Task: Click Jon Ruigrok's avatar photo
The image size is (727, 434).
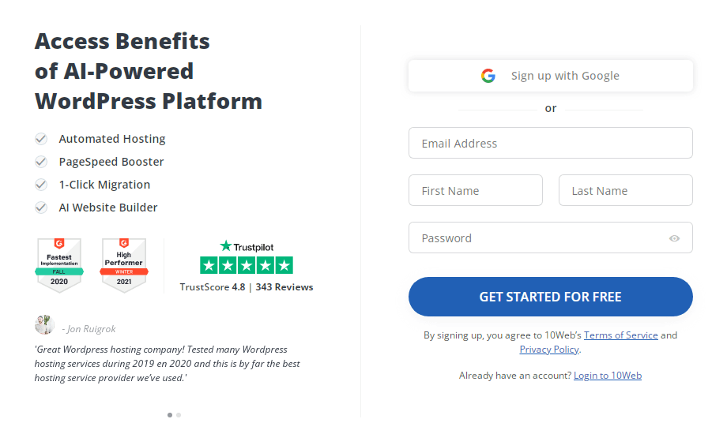Action: tap(44, 325)
